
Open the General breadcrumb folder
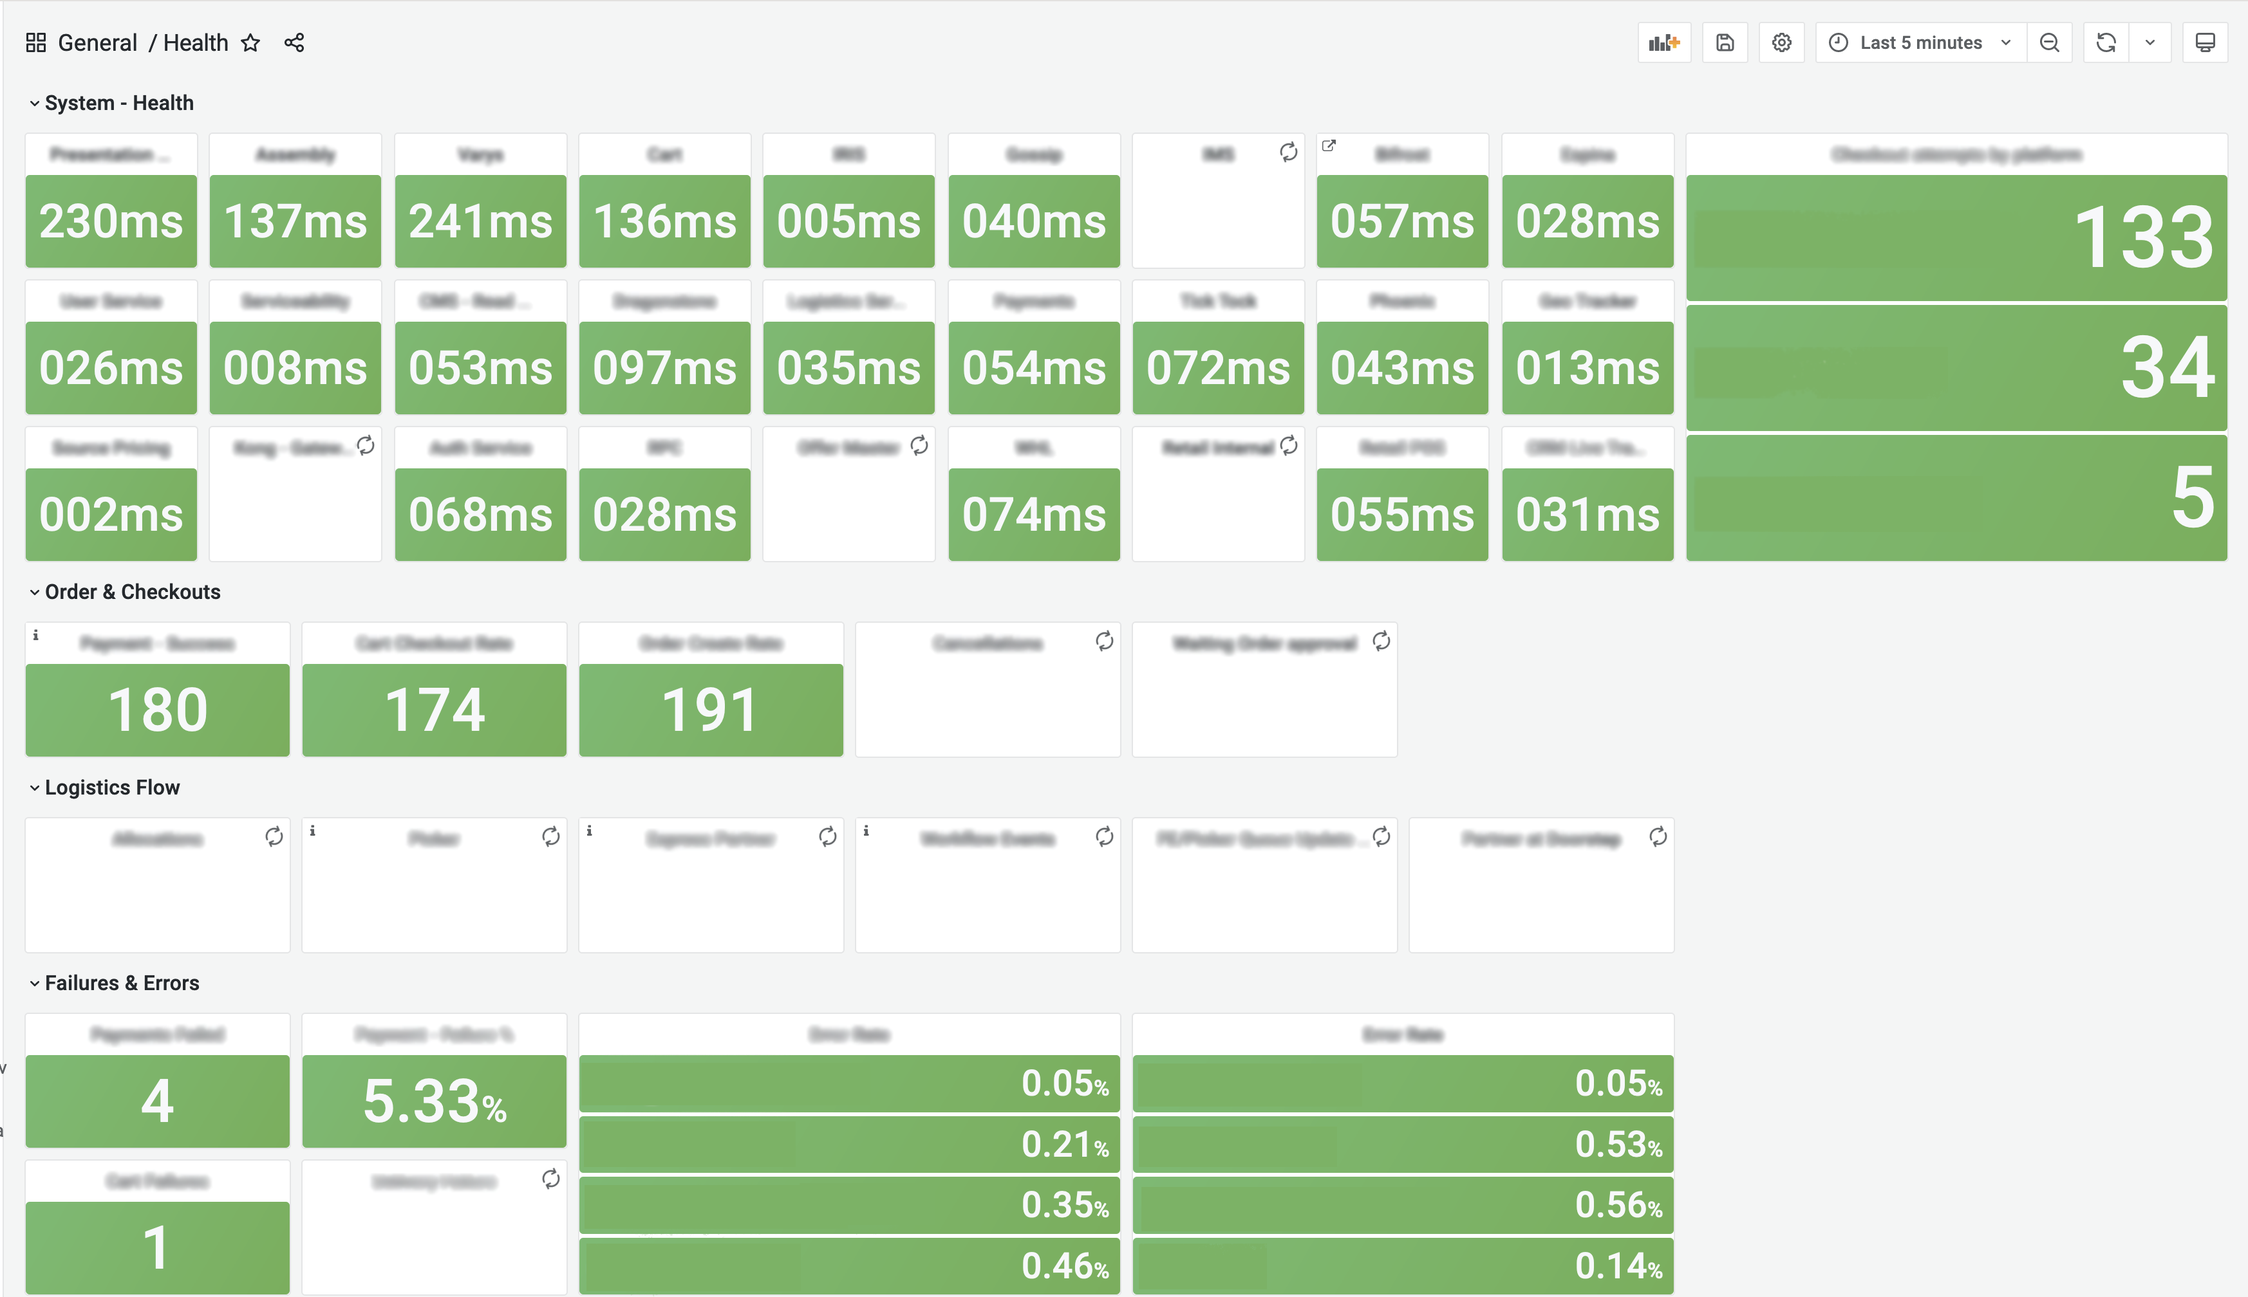97,42
